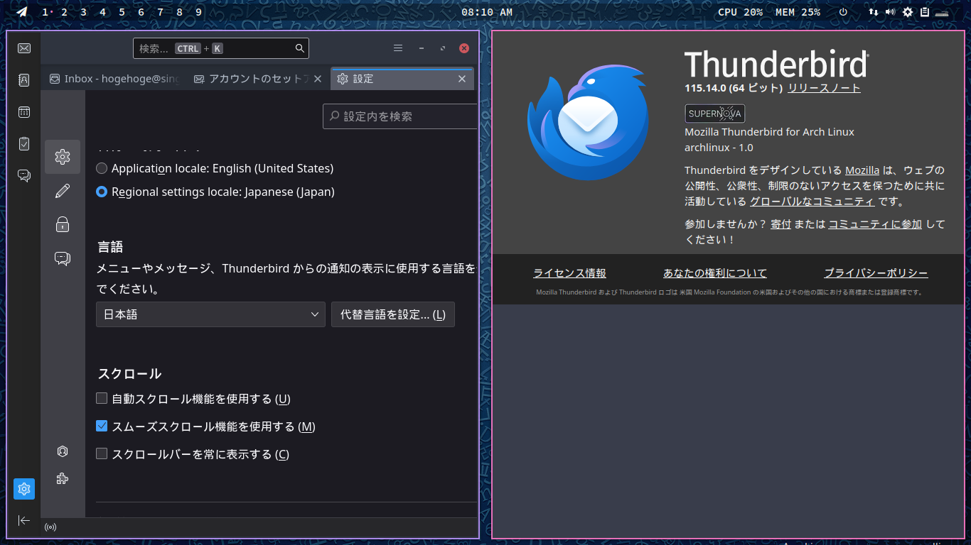Click the paper plane launcher icon
Viewport: 971px width, 545px height.
(22, 12)
